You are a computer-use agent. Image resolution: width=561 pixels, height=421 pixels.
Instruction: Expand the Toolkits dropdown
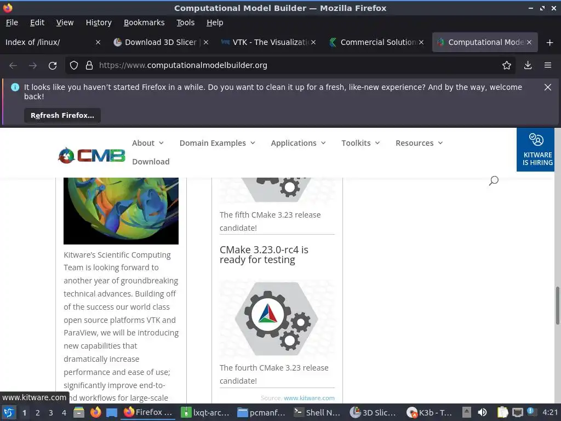coord(360,143)
